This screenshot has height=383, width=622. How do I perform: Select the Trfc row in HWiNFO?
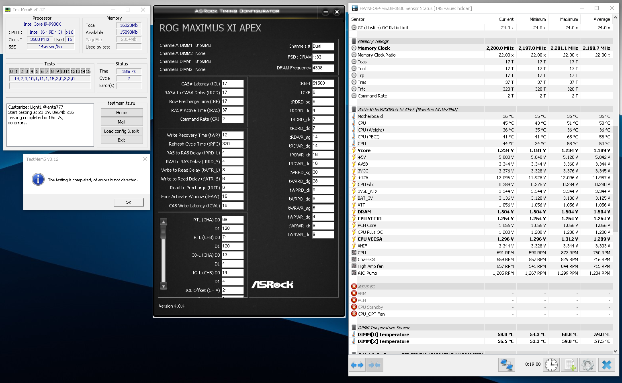pos(481,89)
